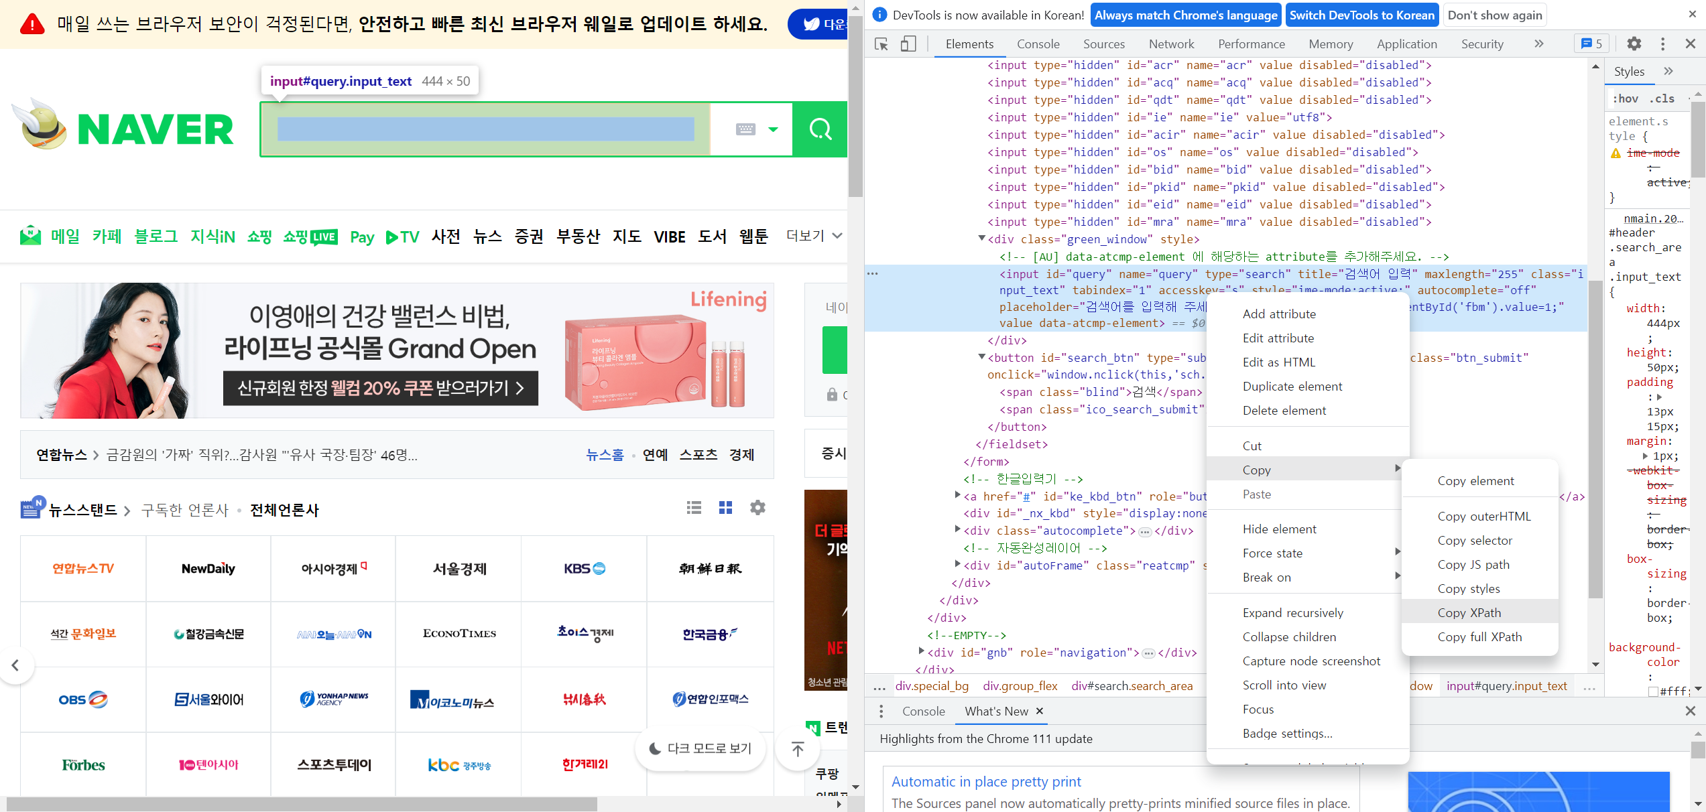1706x812 pixels.
Task: Click the green Naver search magnifier button
Action: pos(820,129)
